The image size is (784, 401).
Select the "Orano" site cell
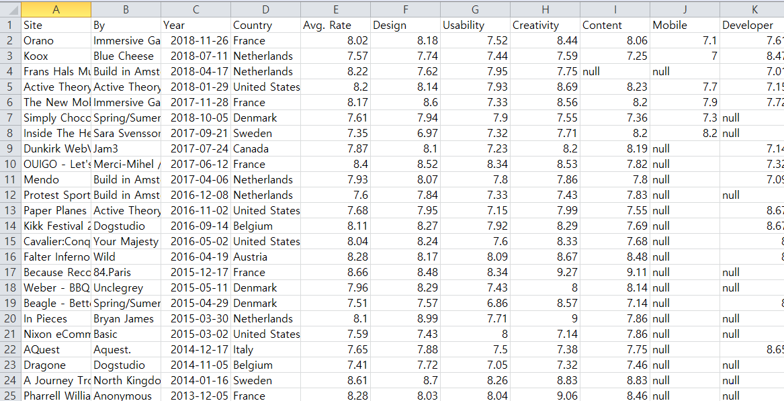[56, 40]
